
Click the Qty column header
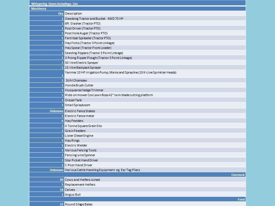coord(61,13)
